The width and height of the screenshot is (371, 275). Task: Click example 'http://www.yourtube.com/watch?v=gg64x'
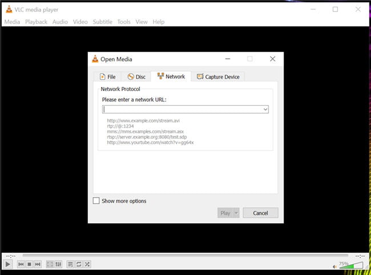150,142
